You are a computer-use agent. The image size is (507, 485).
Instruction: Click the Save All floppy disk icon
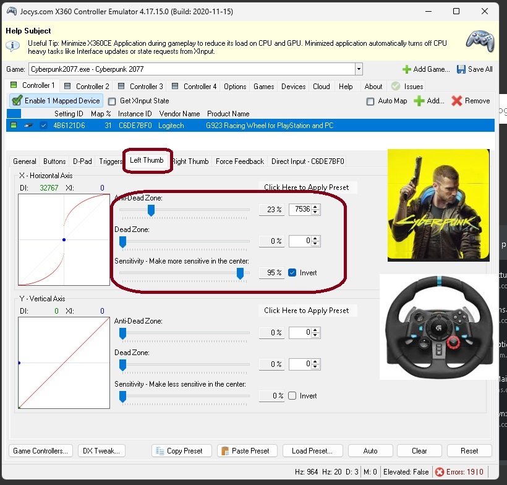pyautogui.click(x=461, y=69)
